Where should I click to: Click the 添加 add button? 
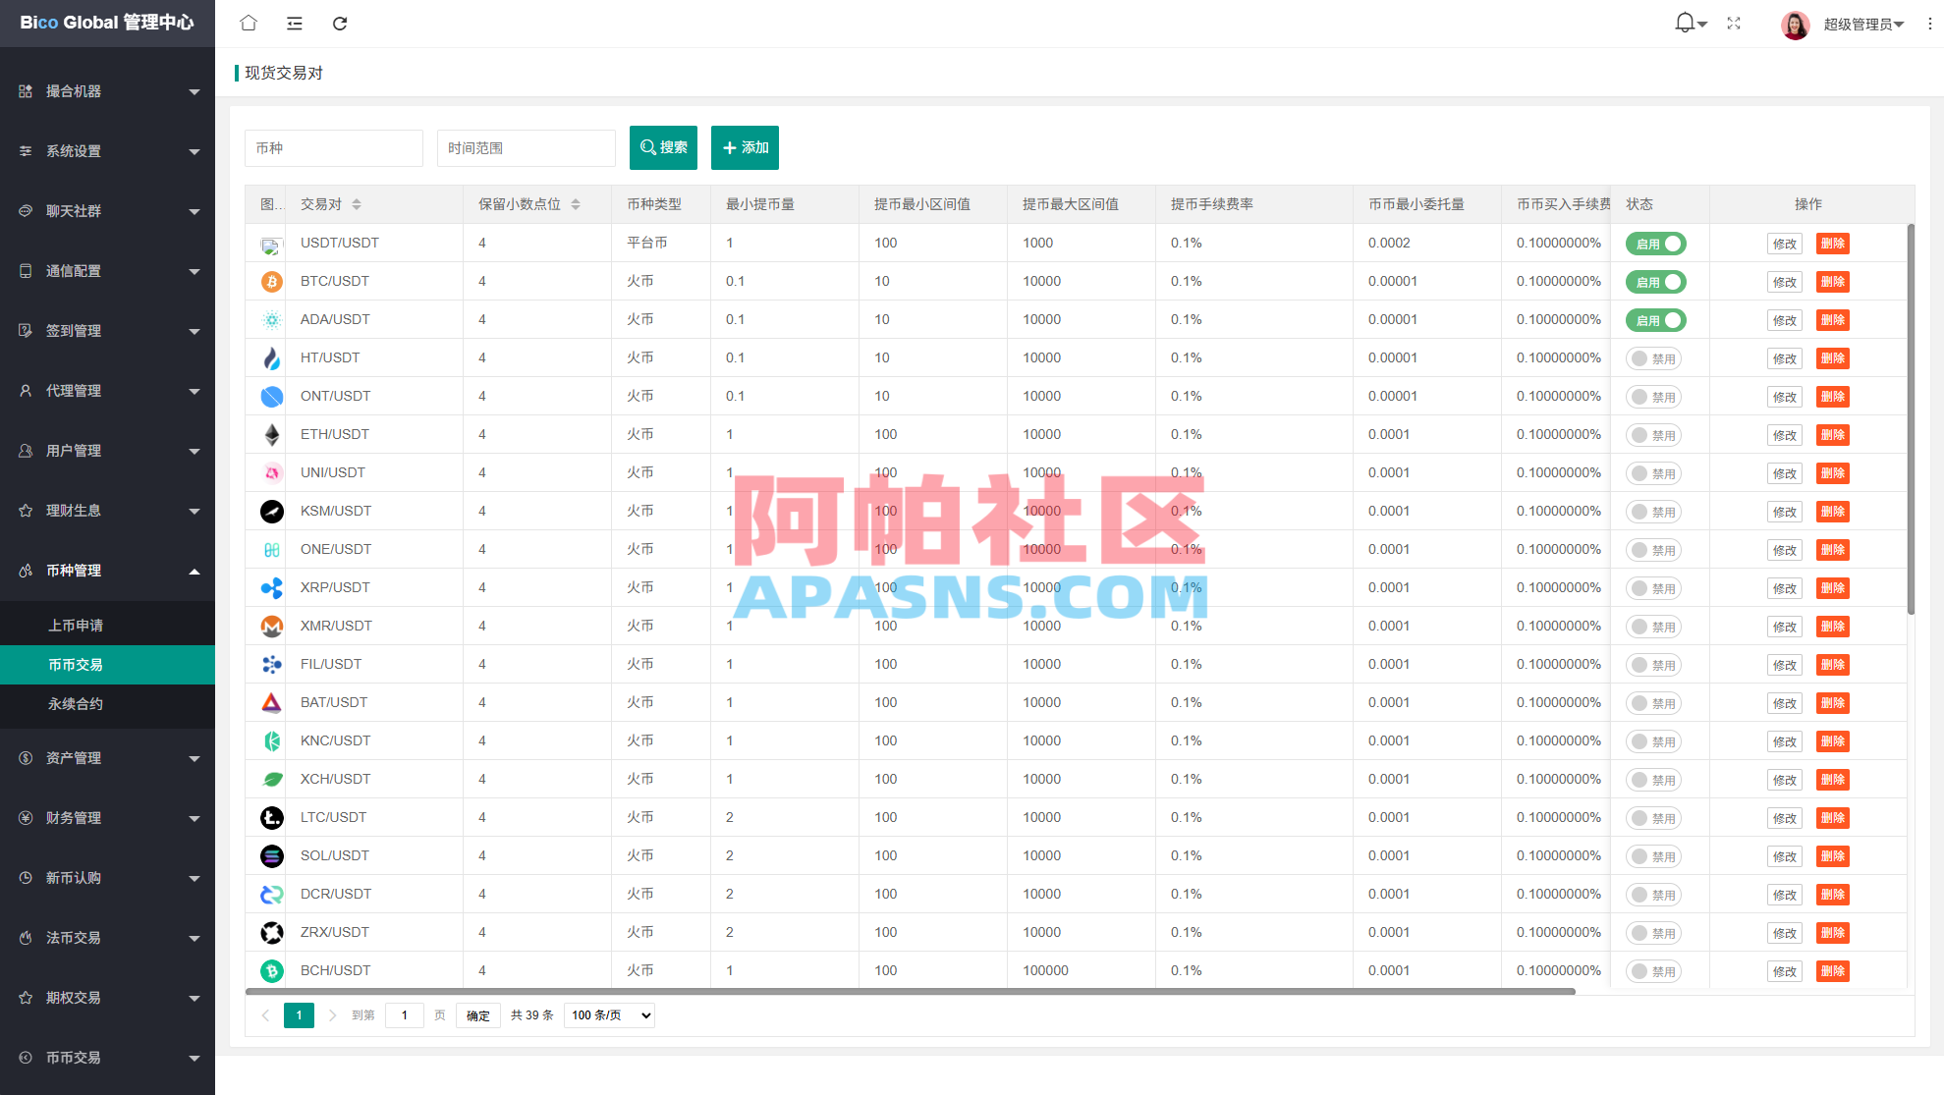click(745, 147)
